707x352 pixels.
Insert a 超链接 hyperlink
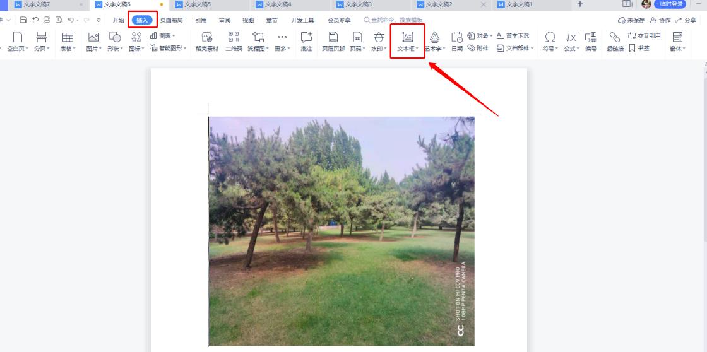pos(615,42)
